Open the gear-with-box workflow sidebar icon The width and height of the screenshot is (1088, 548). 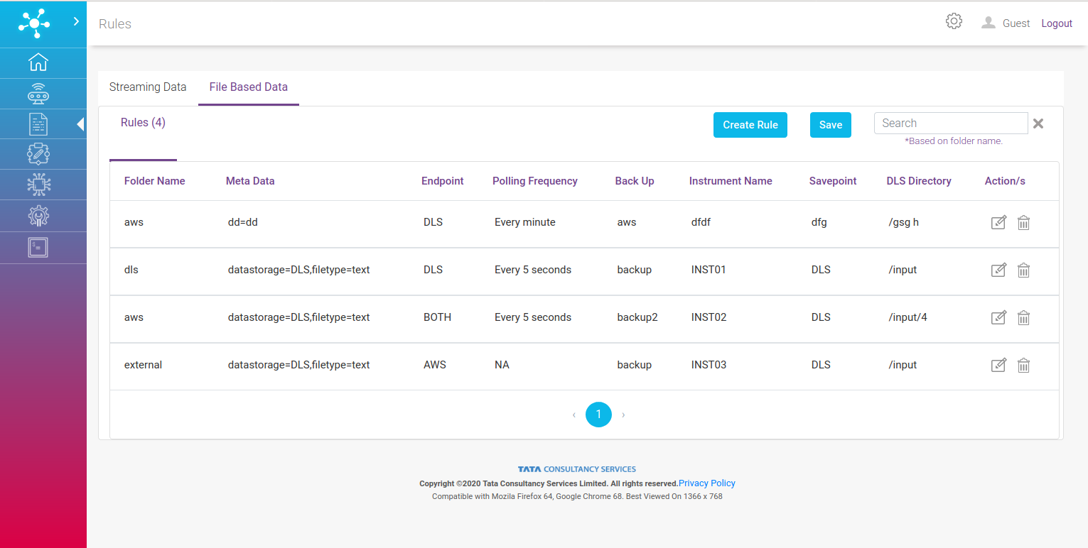coord(38,154)
